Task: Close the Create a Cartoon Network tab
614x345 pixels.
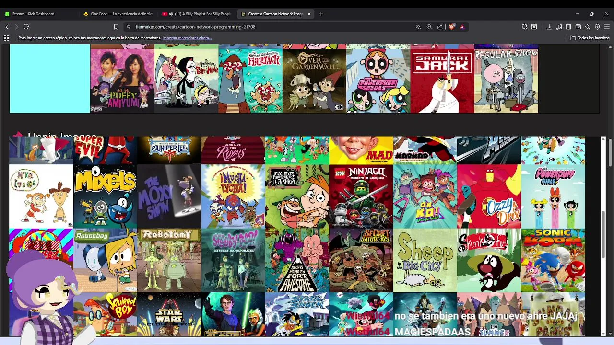Action: pos(309,14)
